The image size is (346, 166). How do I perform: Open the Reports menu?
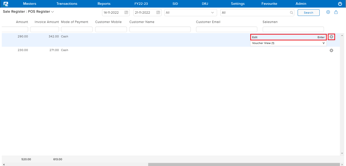click(104, 4)
